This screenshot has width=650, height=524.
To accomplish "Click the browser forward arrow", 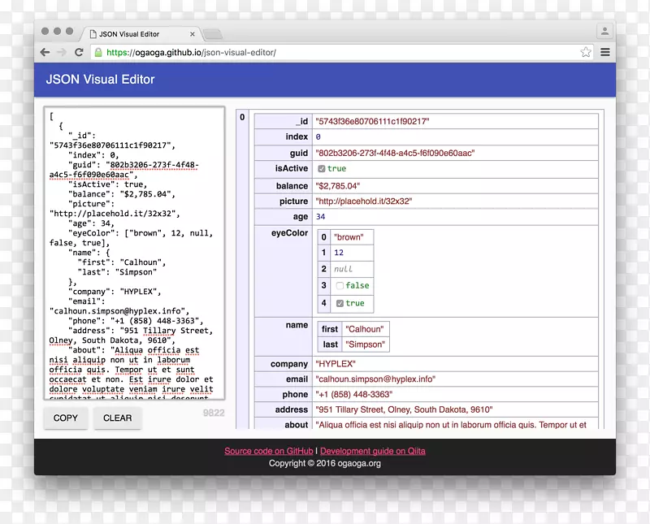I will (x=62, y=52).
